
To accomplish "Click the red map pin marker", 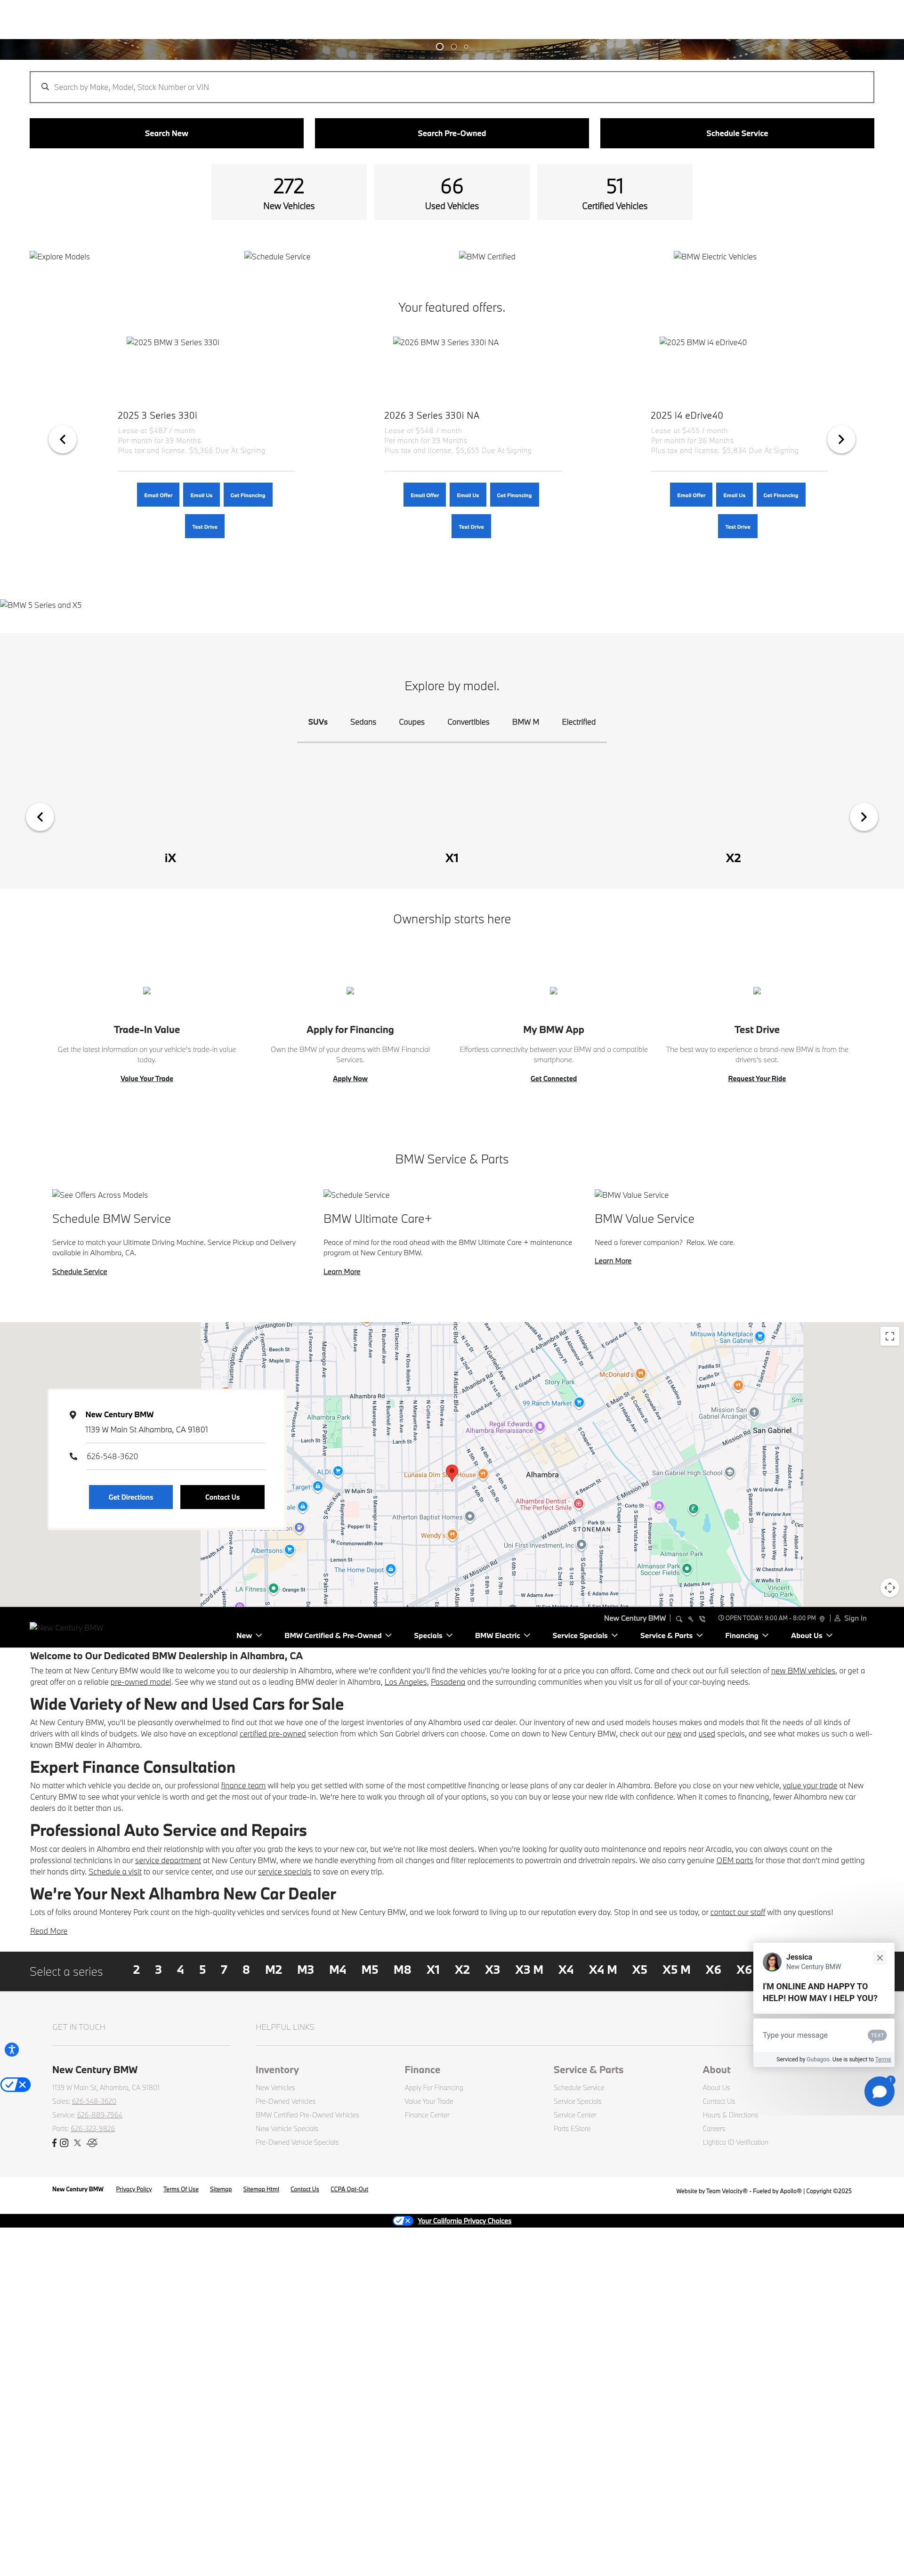I will point(452,1472).
